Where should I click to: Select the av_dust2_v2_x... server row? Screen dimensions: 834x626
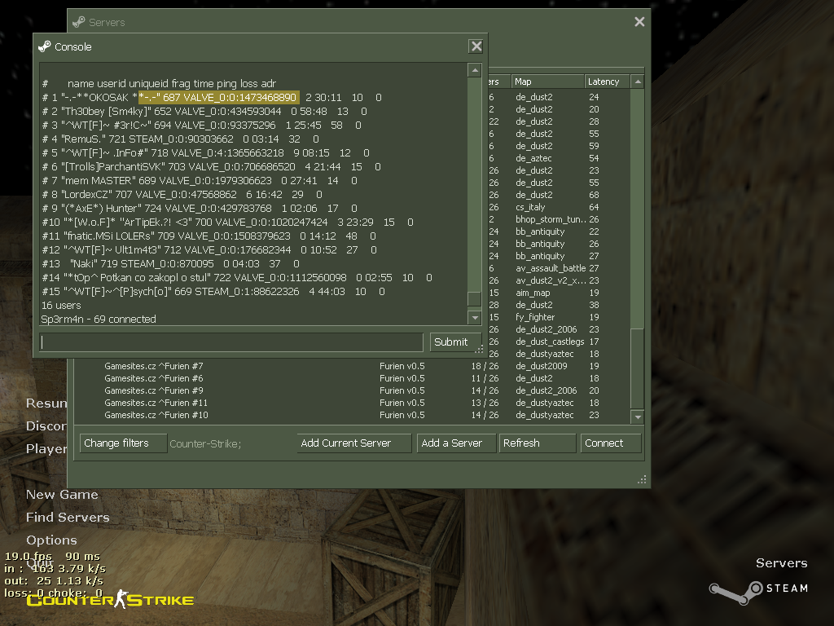tap(559, 280)
